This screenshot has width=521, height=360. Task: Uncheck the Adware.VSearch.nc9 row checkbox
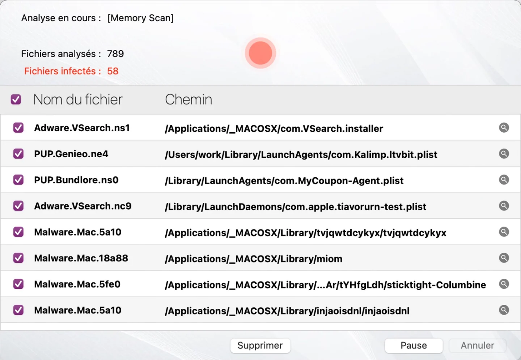point(18,206)
